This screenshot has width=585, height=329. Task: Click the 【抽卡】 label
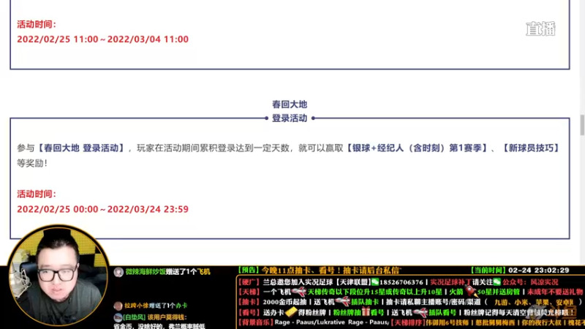point(249,302)
